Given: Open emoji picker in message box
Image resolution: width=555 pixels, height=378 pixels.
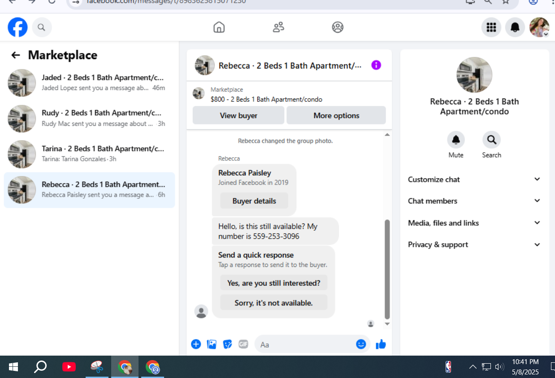Looking at the screenshot, I should [361, 344].
